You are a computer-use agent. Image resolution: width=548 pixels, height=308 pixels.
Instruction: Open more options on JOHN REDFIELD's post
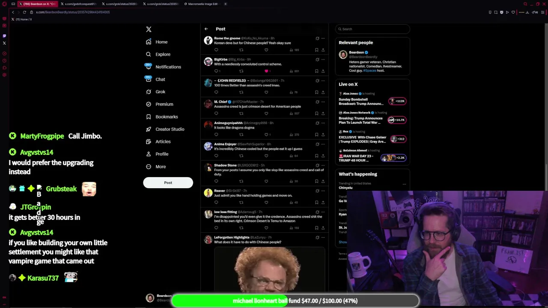pos(323,80)
